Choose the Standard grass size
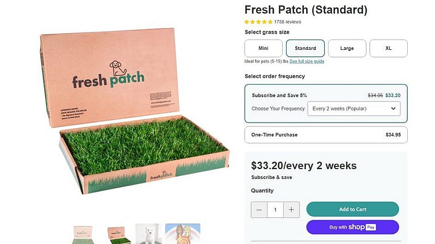This screenshot has height=244, width=435. 306,48
